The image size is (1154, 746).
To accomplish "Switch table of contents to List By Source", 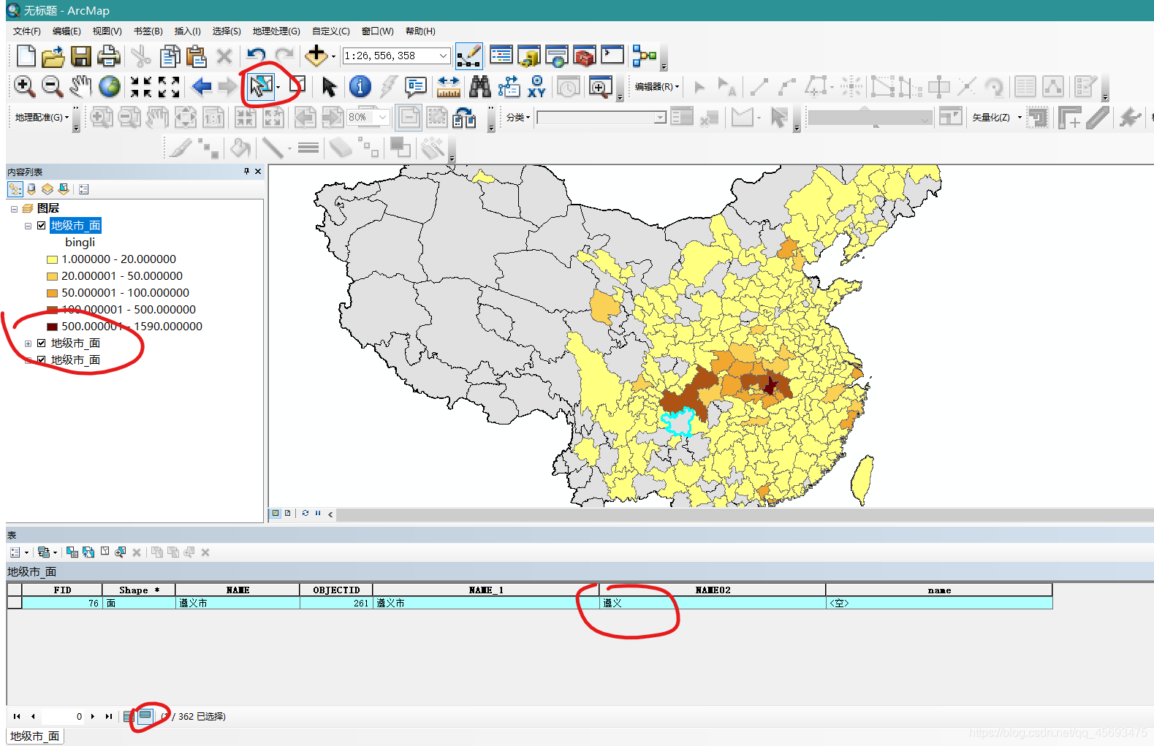I will click(31, 189).
